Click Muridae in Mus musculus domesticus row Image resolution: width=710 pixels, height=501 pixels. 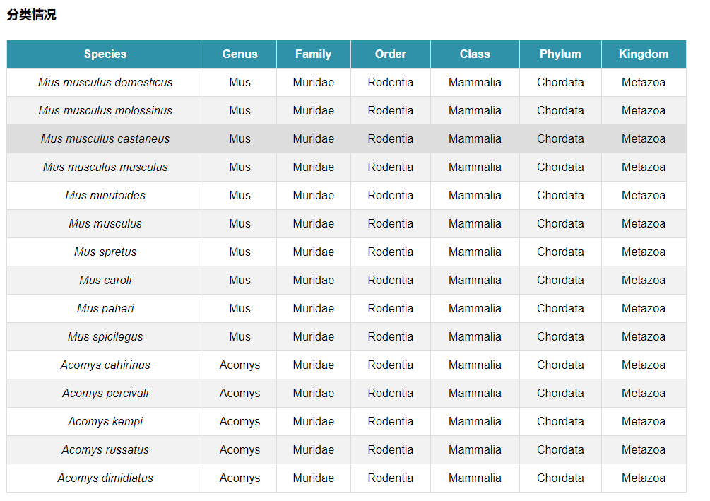pyautogui.click(x=314, y=83)
